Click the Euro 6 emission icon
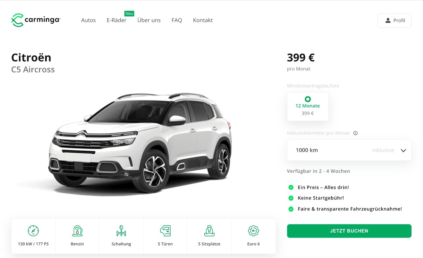Screen dimensions: 423x258 253,231
